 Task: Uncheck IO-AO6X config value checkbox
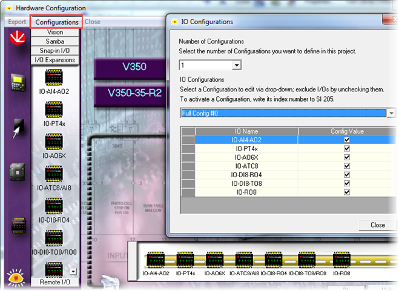[346, 157]
